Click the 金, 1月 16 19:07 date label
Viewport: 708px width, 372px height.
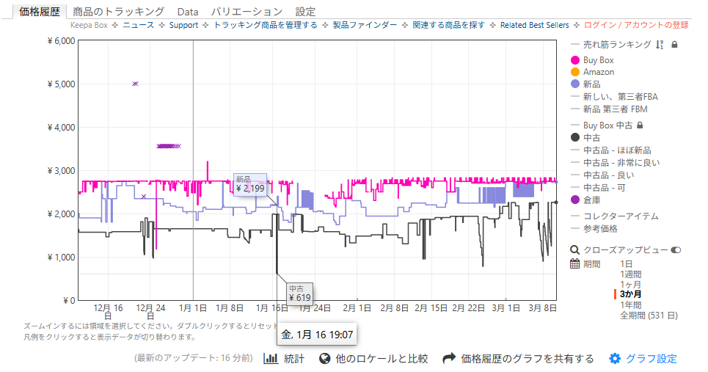[317, 335]
